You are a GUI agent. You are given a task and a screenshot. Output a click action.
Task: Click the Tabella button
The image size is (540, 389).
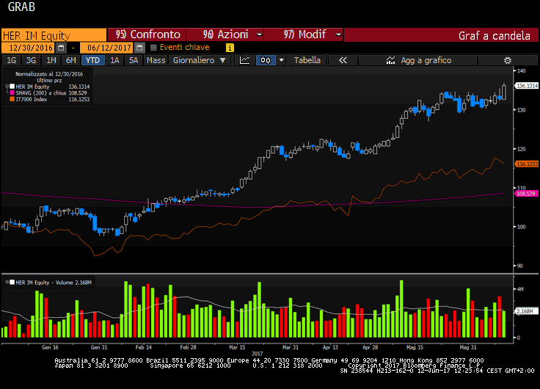pyautogui.click(x=307, y=60)
